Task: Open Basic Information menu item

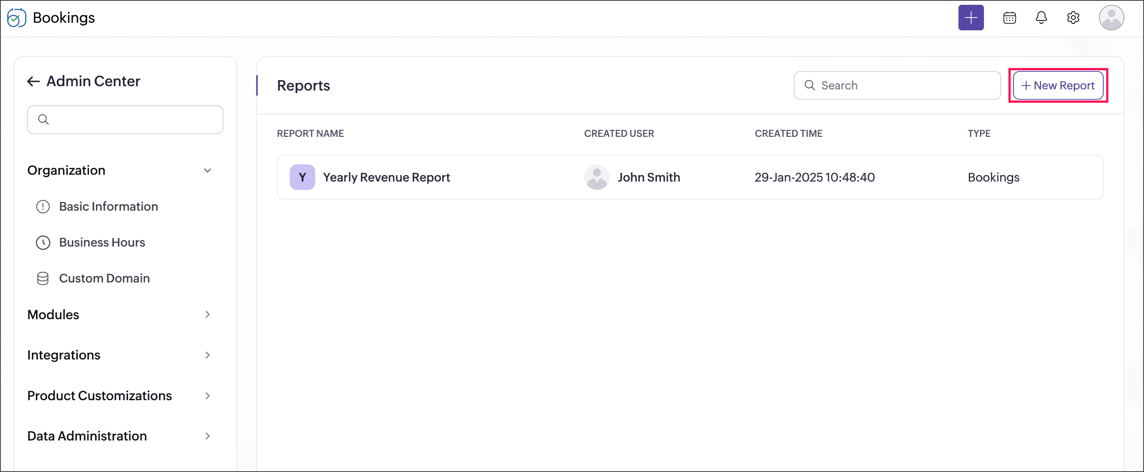Action: point(109,207)
